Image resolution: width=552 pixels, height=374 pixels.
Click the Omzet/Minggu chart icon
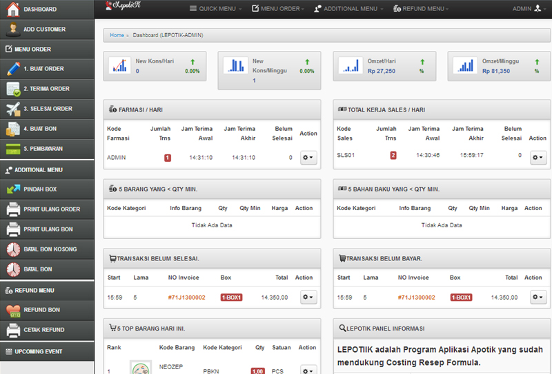coord(465,65)
